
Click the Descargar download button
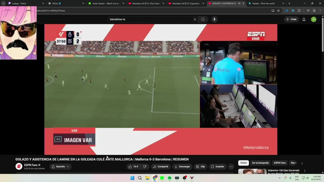[182, 167]
